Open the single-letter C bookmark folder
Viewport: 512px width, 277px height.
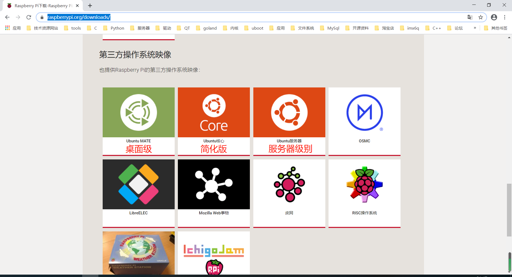pyautogui.click(x=92, y=28)
